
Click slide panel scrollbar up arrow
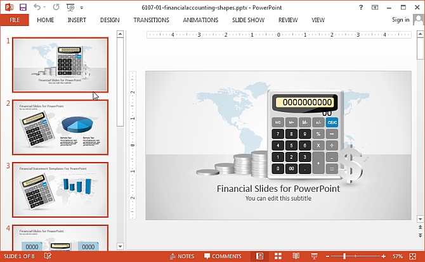[x=120, y=34]
